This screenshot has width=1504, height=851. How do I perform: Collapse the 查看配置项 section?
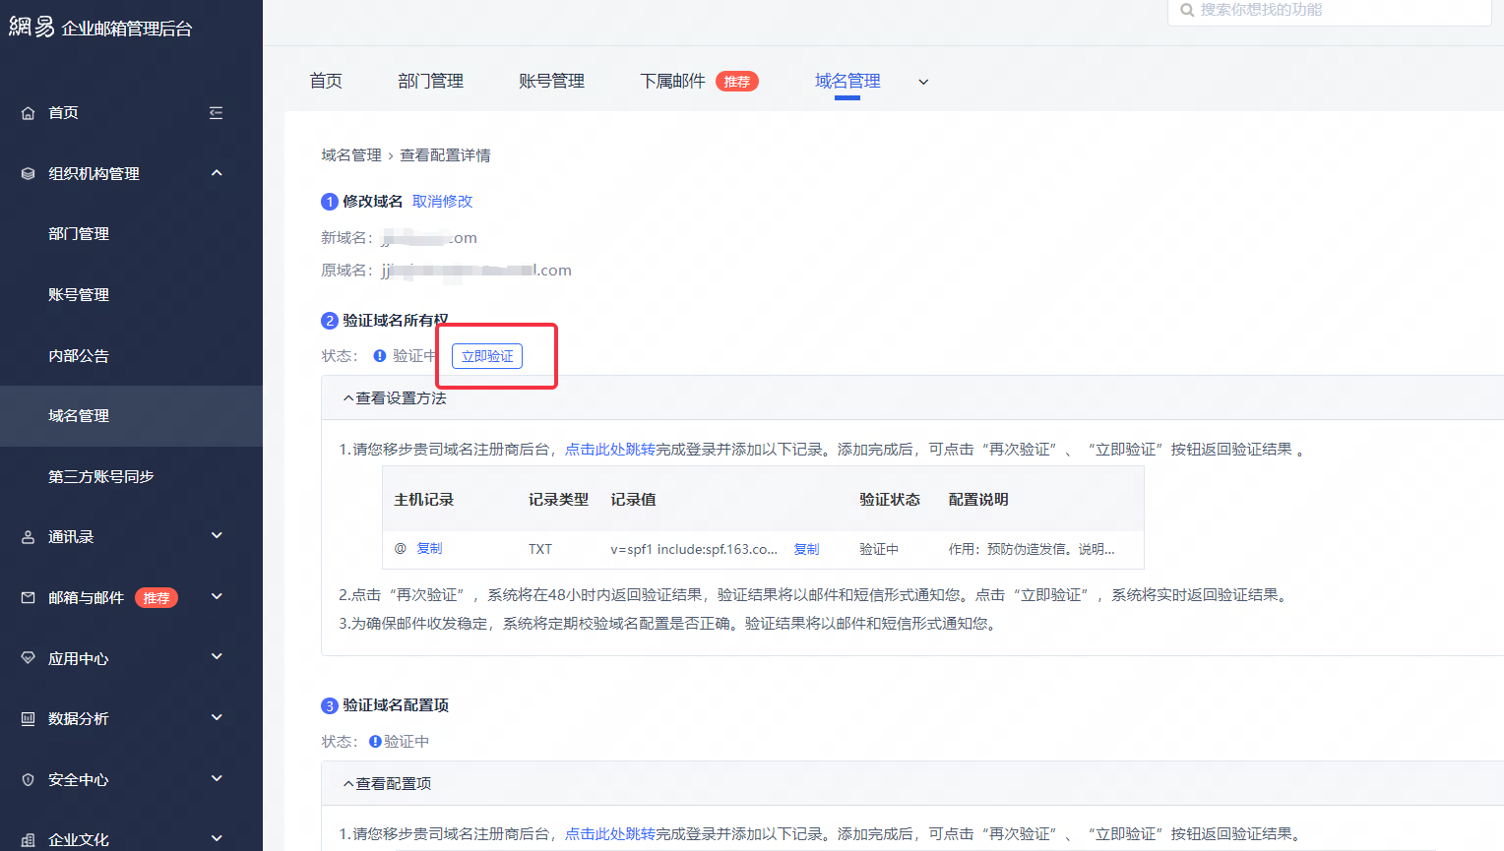click(x=348, y=784)
